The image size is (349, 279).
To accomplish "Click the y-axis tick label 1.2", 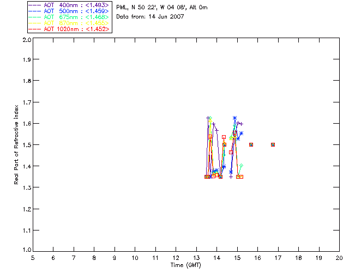I will pyautogui.click(x=27, y=209).
